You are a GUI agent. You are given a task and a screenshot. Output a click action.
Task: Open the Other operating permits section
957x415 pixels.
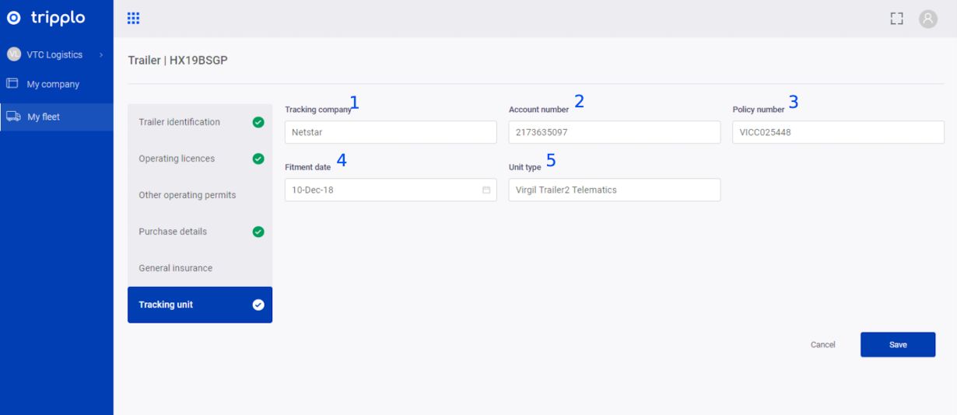187,195
